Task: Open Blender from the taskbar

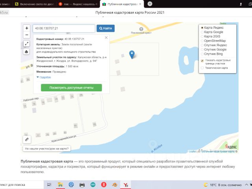Action: [x=115, y=184]
